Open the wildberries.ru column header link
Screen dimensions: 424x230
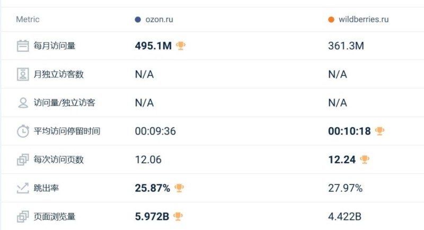[364, 20]
